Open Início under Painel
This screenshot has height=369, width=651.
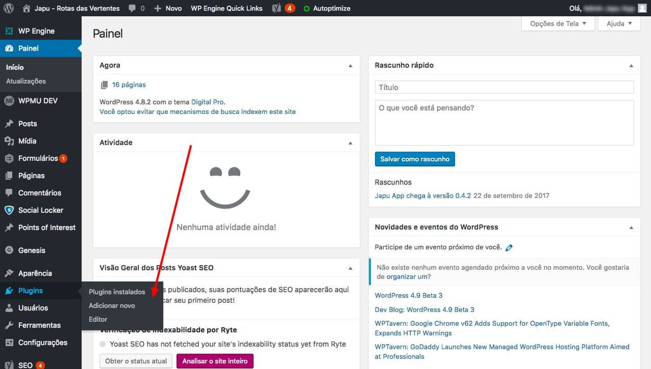coord(15,67)
